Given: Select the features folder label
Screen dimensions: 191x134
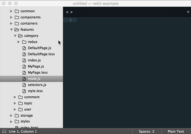Looking at the screenshot, I should point(27,30).
